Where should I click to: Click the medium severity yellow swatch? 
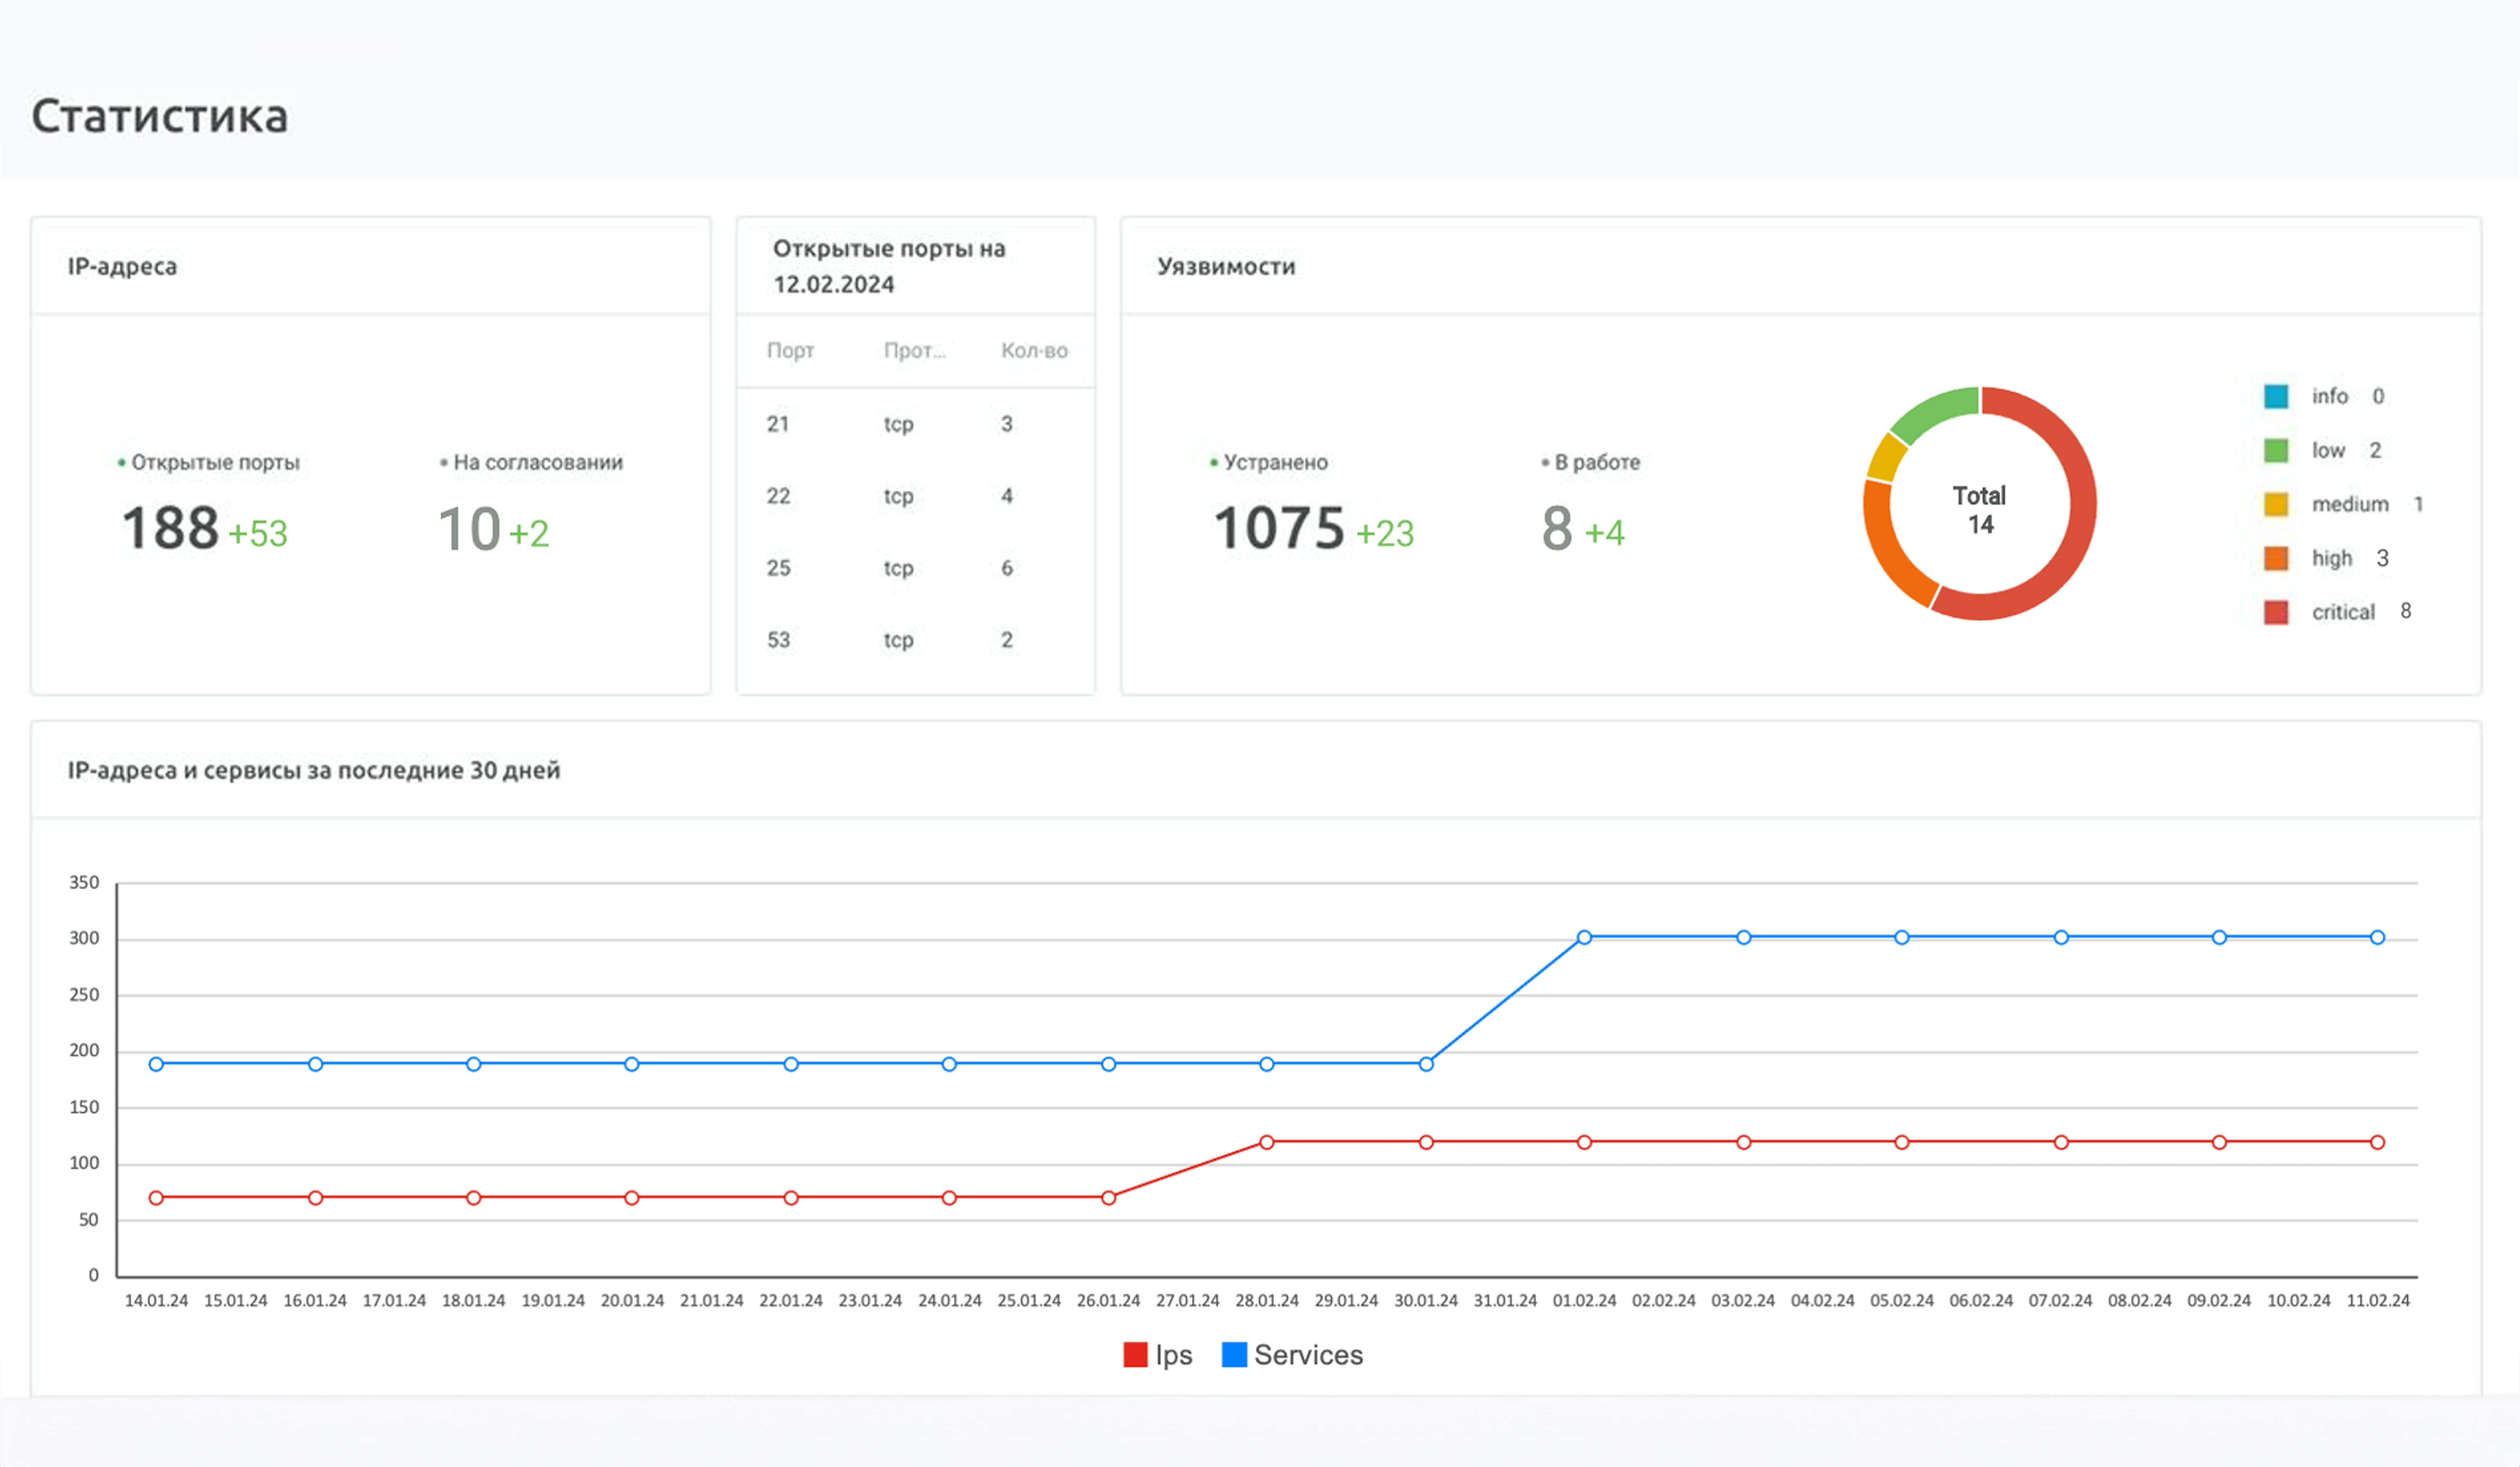tap(2276, 504)
